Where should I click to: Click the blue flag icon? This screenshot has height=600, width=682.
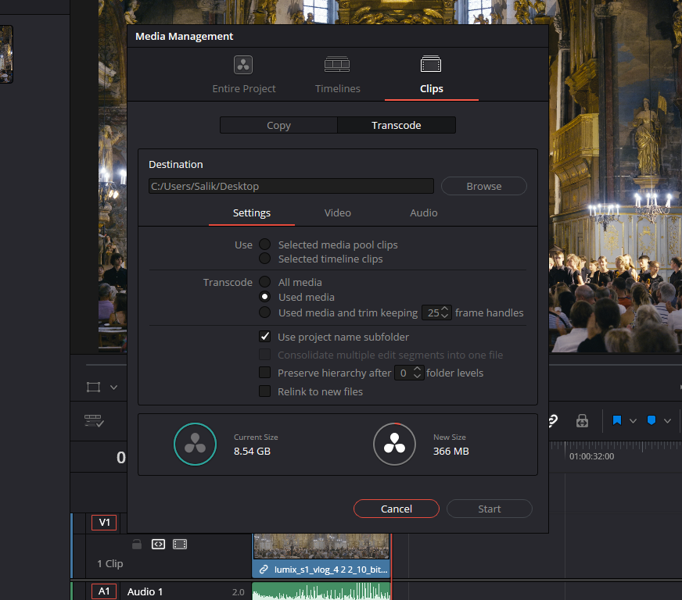pyautogui.click(x=617, y=420)
